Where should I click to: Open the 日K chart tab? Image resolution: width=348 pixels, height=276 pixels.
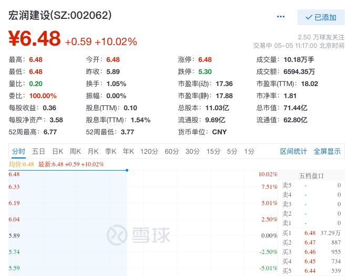tap(58, 151)
